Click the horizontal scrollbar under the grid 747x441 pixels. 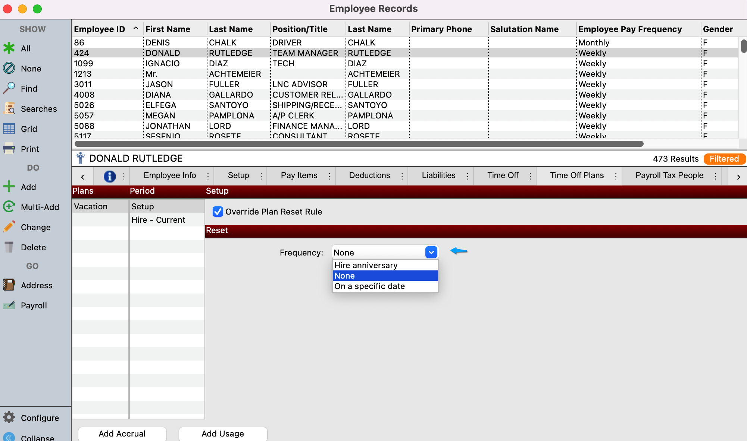(358, 144)
